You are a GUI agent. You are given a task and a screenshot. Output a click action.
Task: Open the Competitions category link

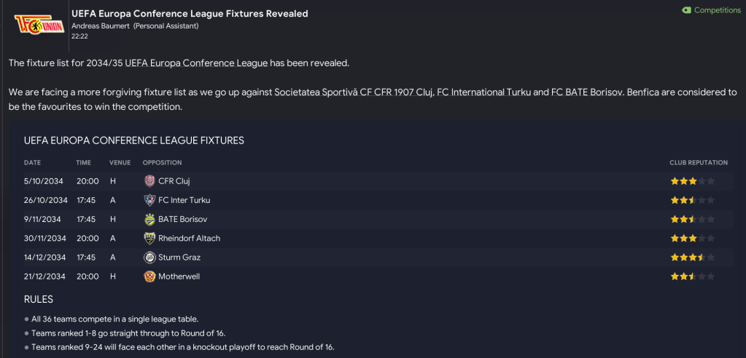click(717, 10)
